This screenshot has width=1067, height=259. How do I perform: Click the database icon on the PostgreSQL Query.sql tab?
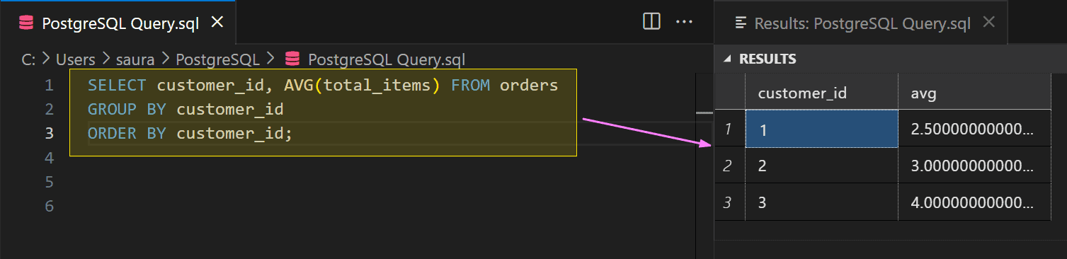coord(26,23)
